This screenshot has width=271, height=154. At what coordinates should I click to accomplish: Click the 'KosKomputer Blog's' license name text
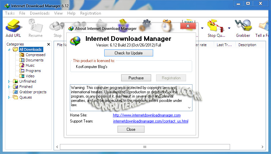pos(92,67)
